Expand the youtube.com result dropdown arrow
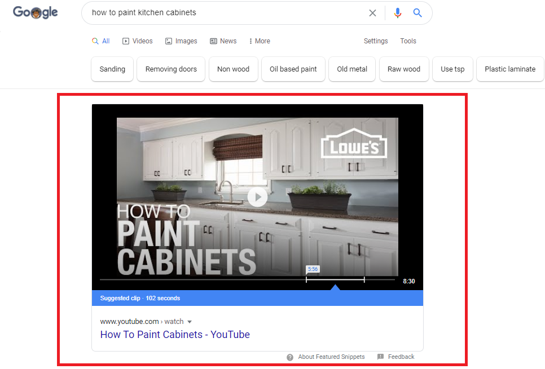The height and width of the screenshot is (369, 545). [x=190, y=322]
